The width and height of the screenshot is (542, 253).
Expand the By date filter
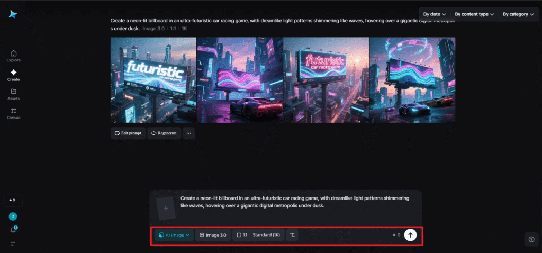[435, 14]
